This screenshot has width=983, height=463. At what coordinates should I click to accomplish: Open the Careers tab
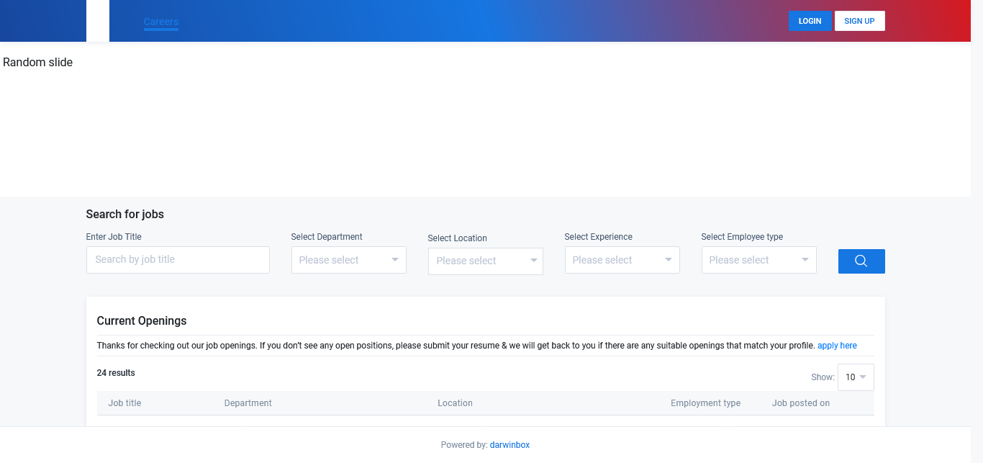[x=160, y=22]
